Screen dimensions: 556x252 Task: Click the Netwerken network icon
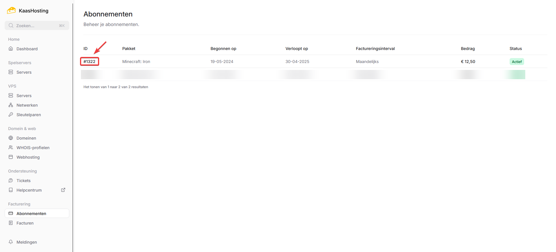(11, 105)
